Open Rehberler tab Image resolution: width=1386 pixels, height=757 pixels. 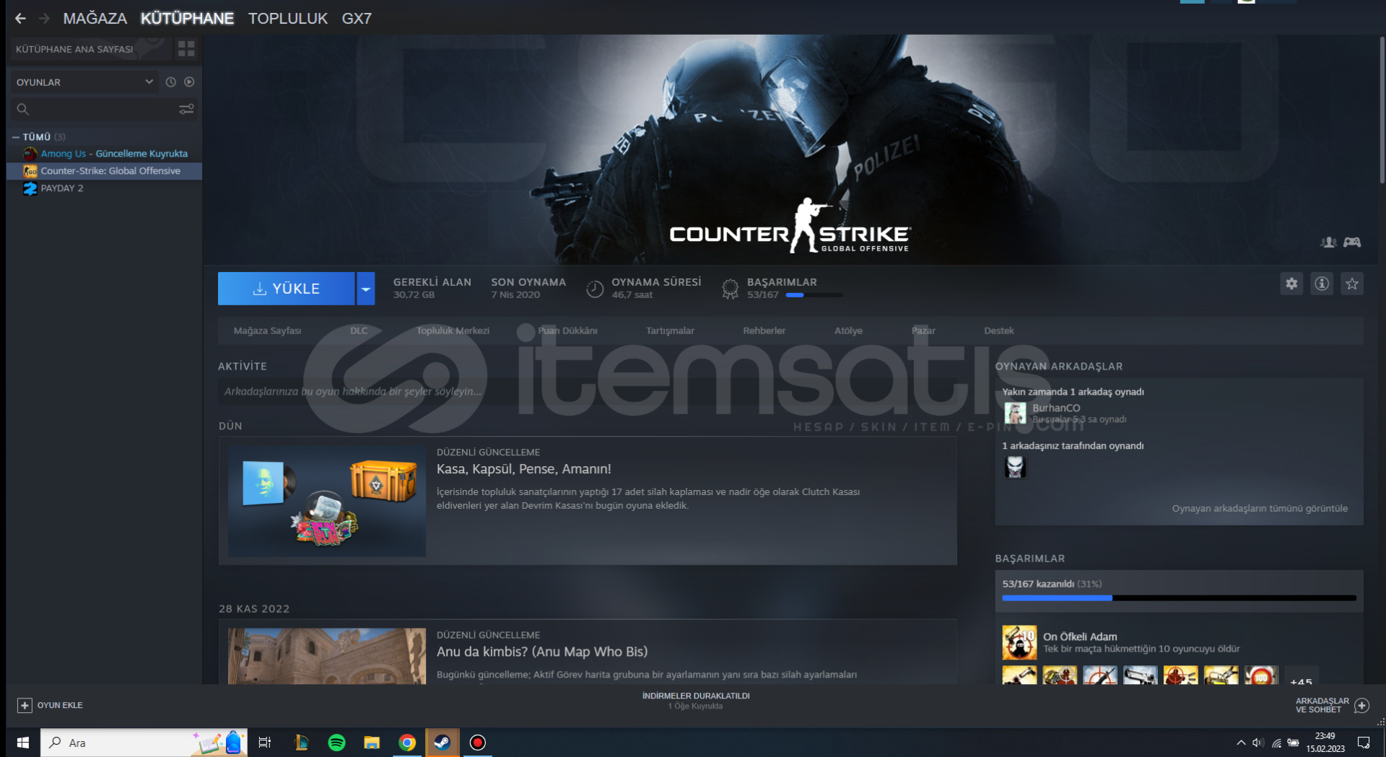(764, 331)
